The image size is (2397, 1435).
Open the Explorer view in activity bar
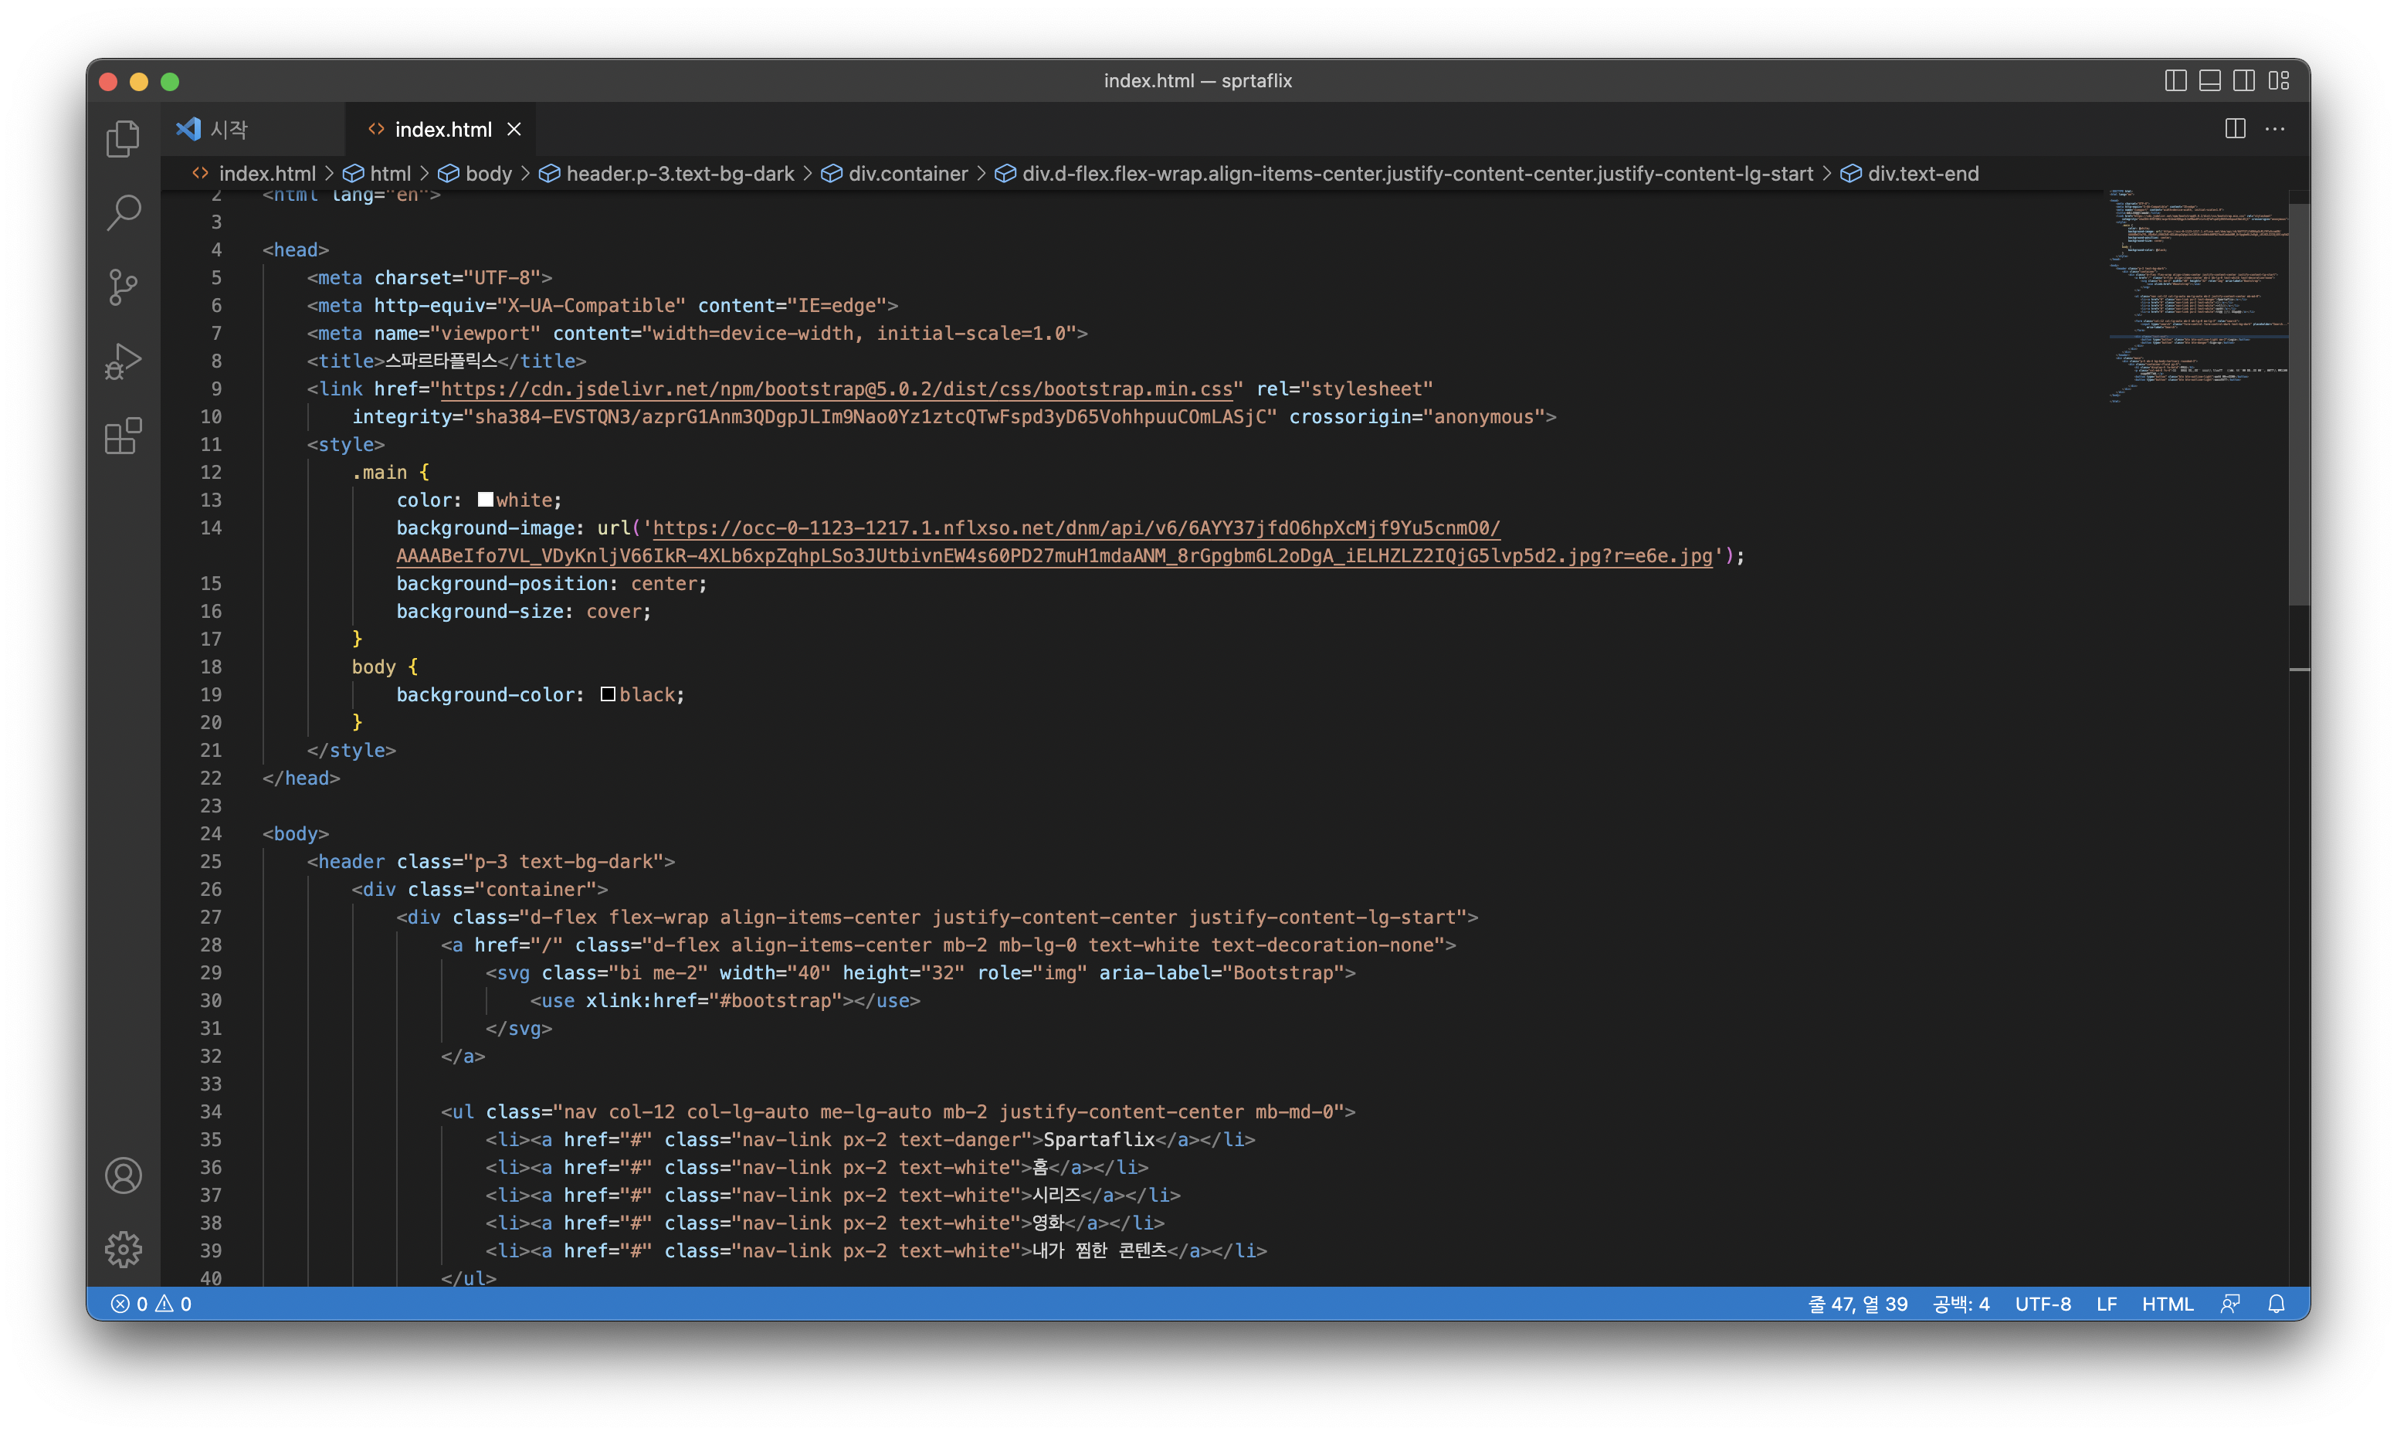click(123, 138)
